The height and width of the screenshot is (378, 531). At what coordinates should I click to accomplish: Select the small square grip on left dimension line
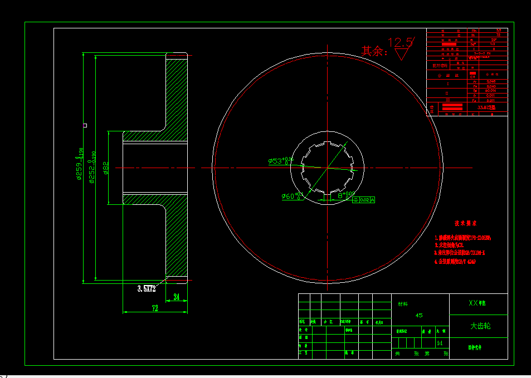coord(85,126)
